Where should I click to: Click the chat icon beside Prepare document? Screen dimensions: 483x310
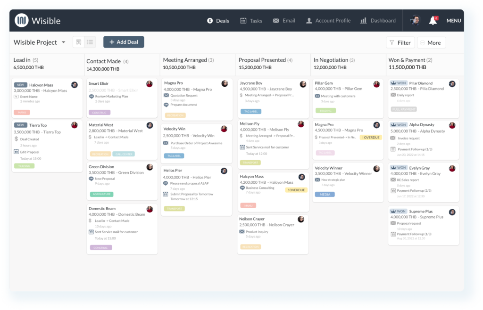pyautogui.click(x=166, y=105)
